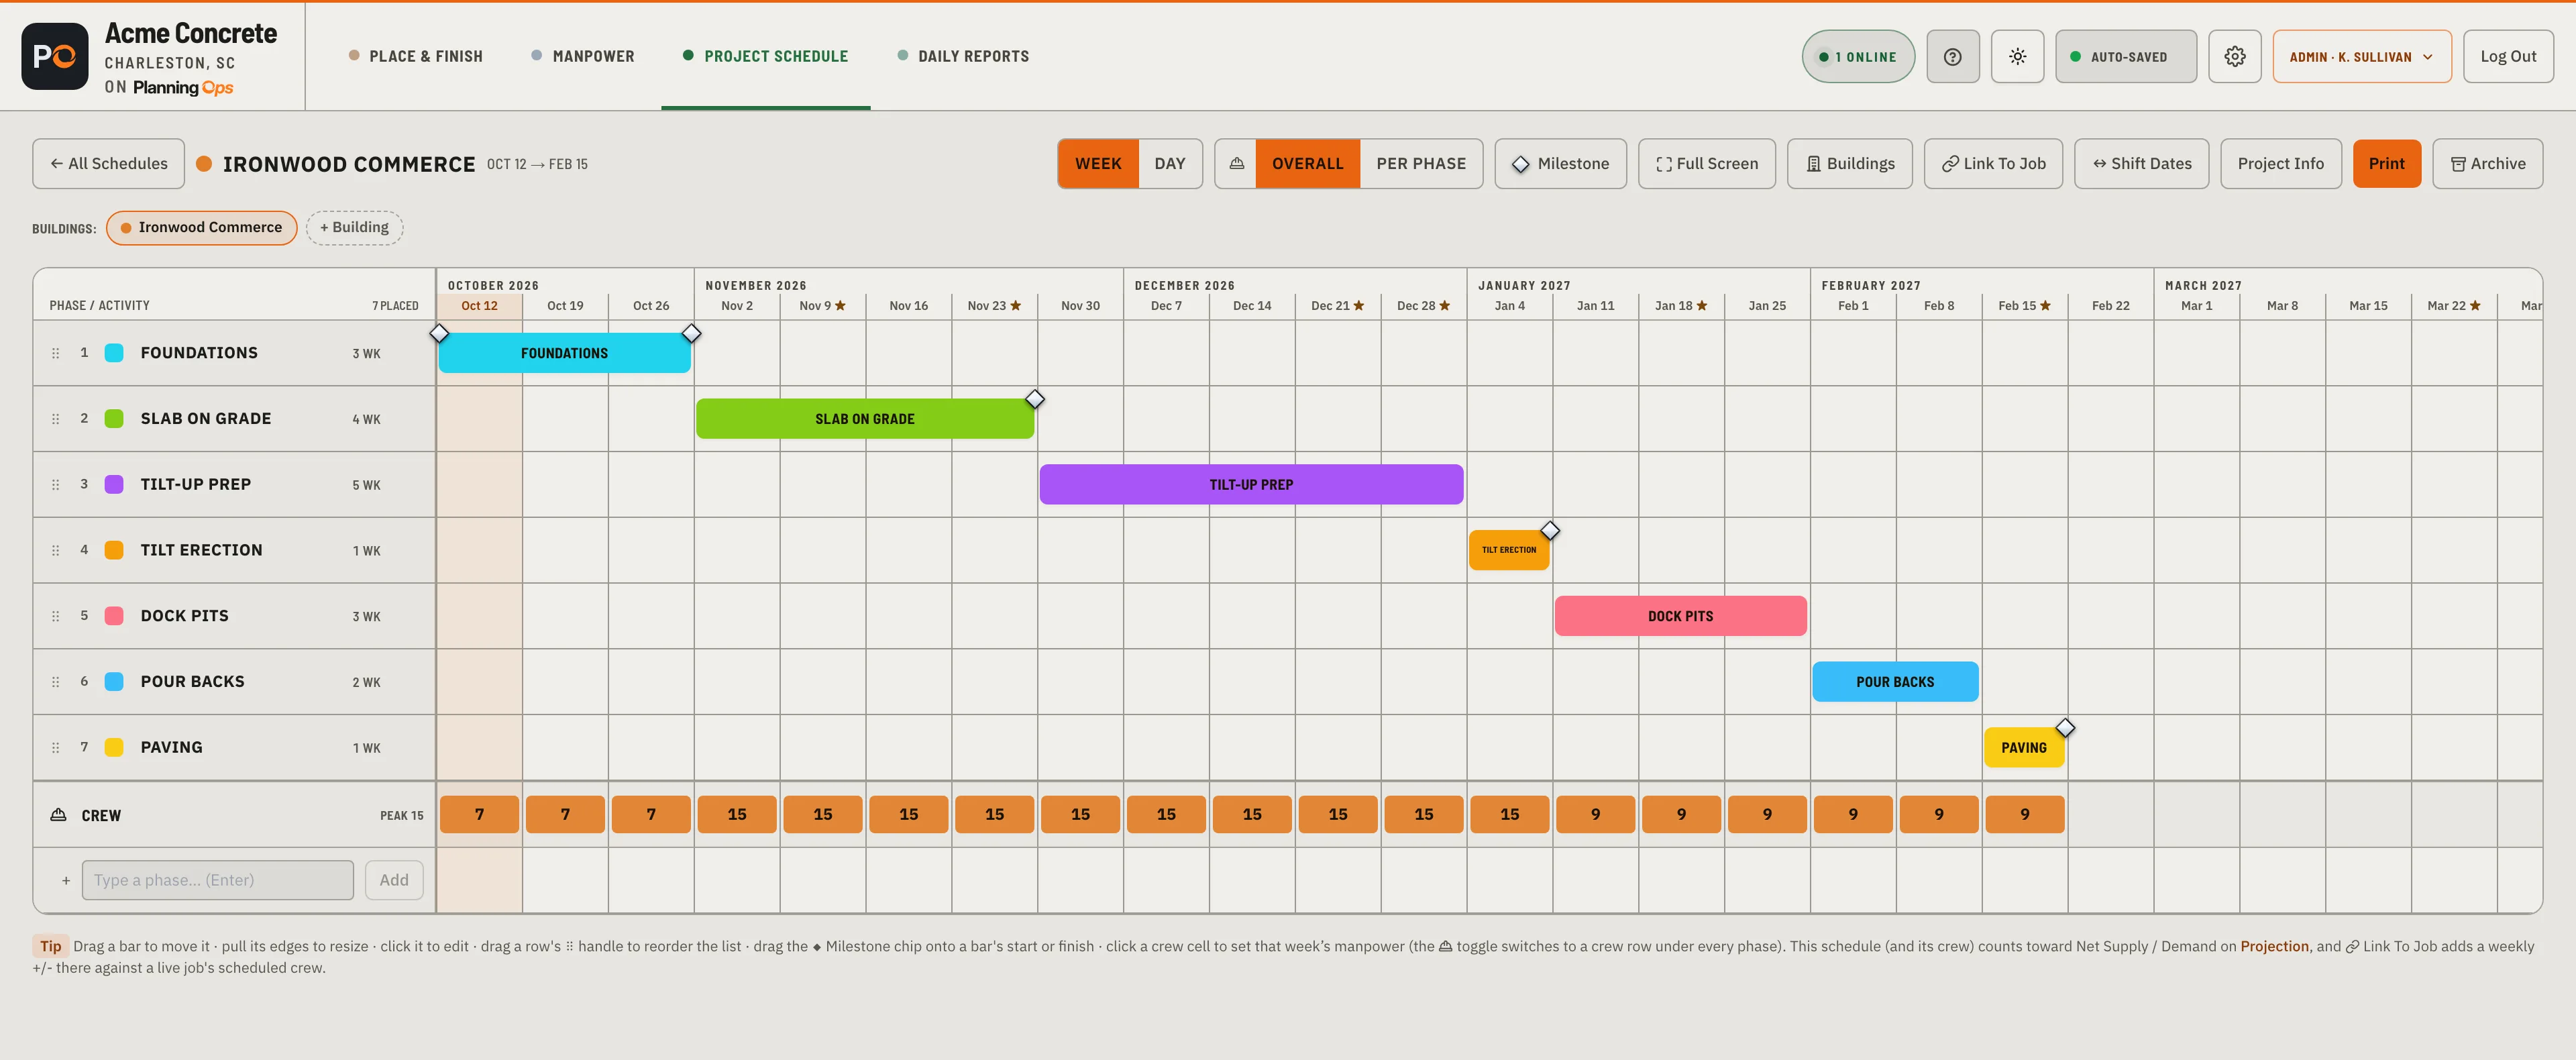The width and height of the screenshot is (2576, 1060).
Task: Click drag handle on Tilt-Up Prep row
Action: (56, 485)
